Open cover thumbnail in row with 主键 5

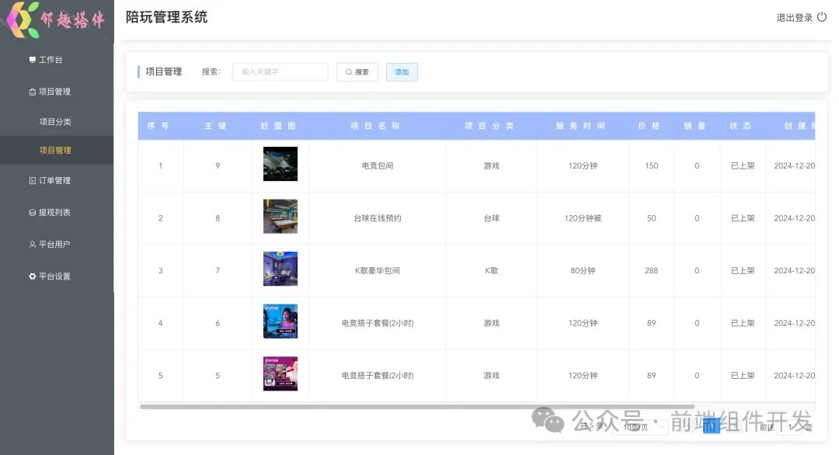pos(280,373)
